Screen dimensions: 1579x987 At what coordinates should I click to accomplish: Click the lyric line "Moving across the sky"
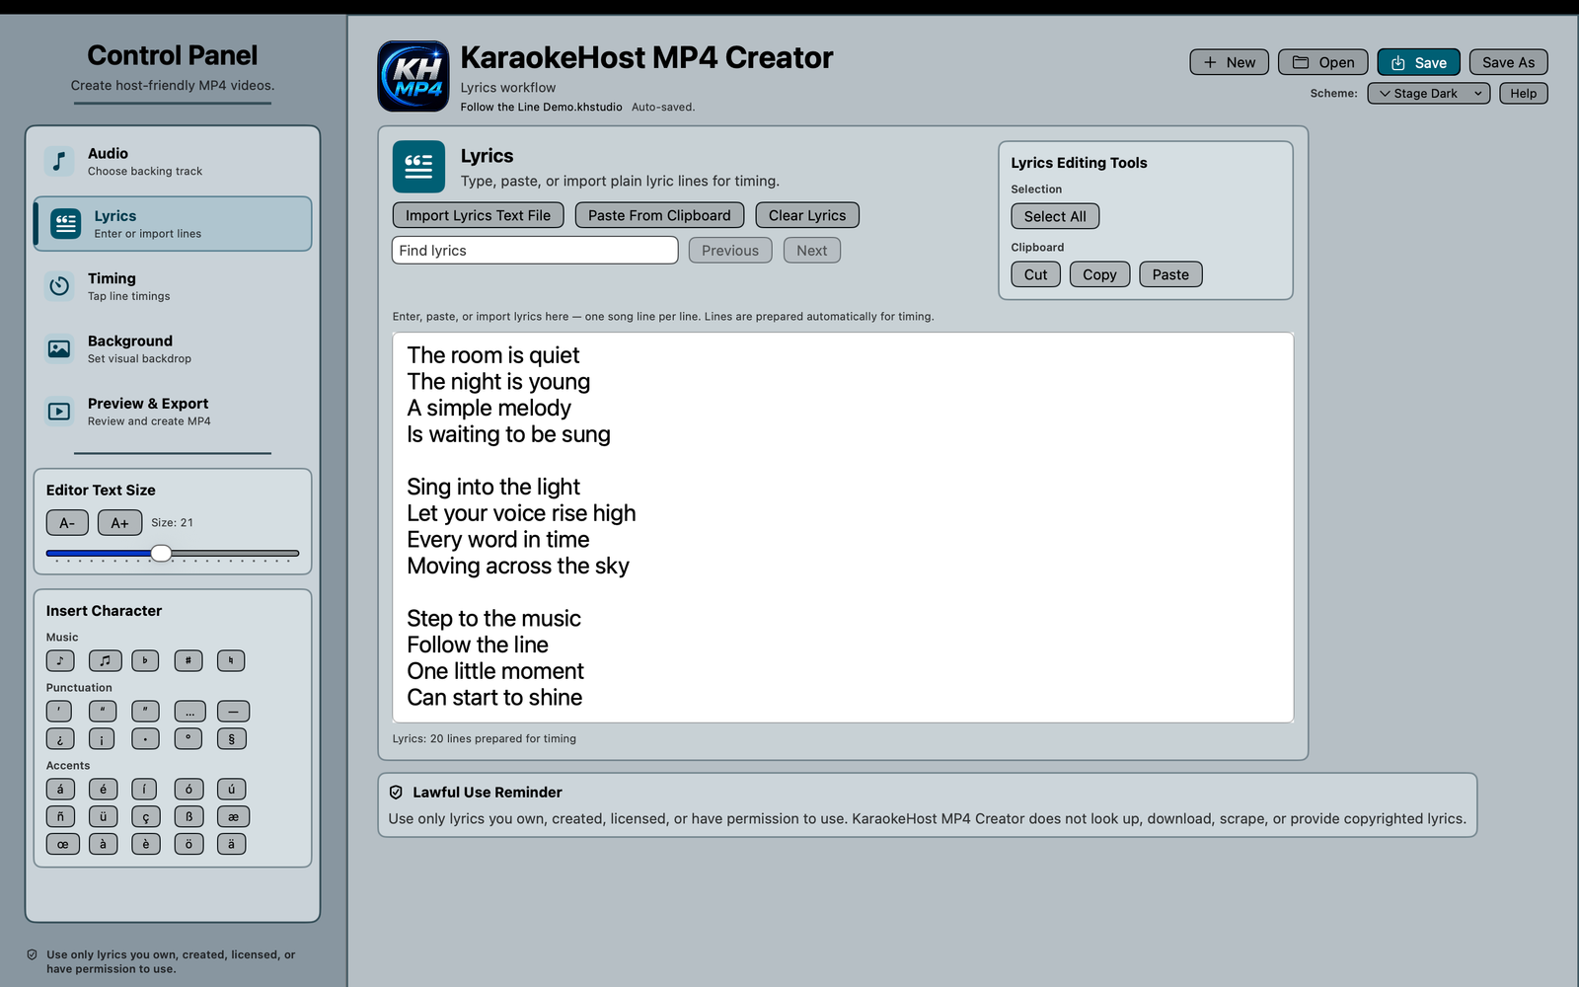point(518,566)
